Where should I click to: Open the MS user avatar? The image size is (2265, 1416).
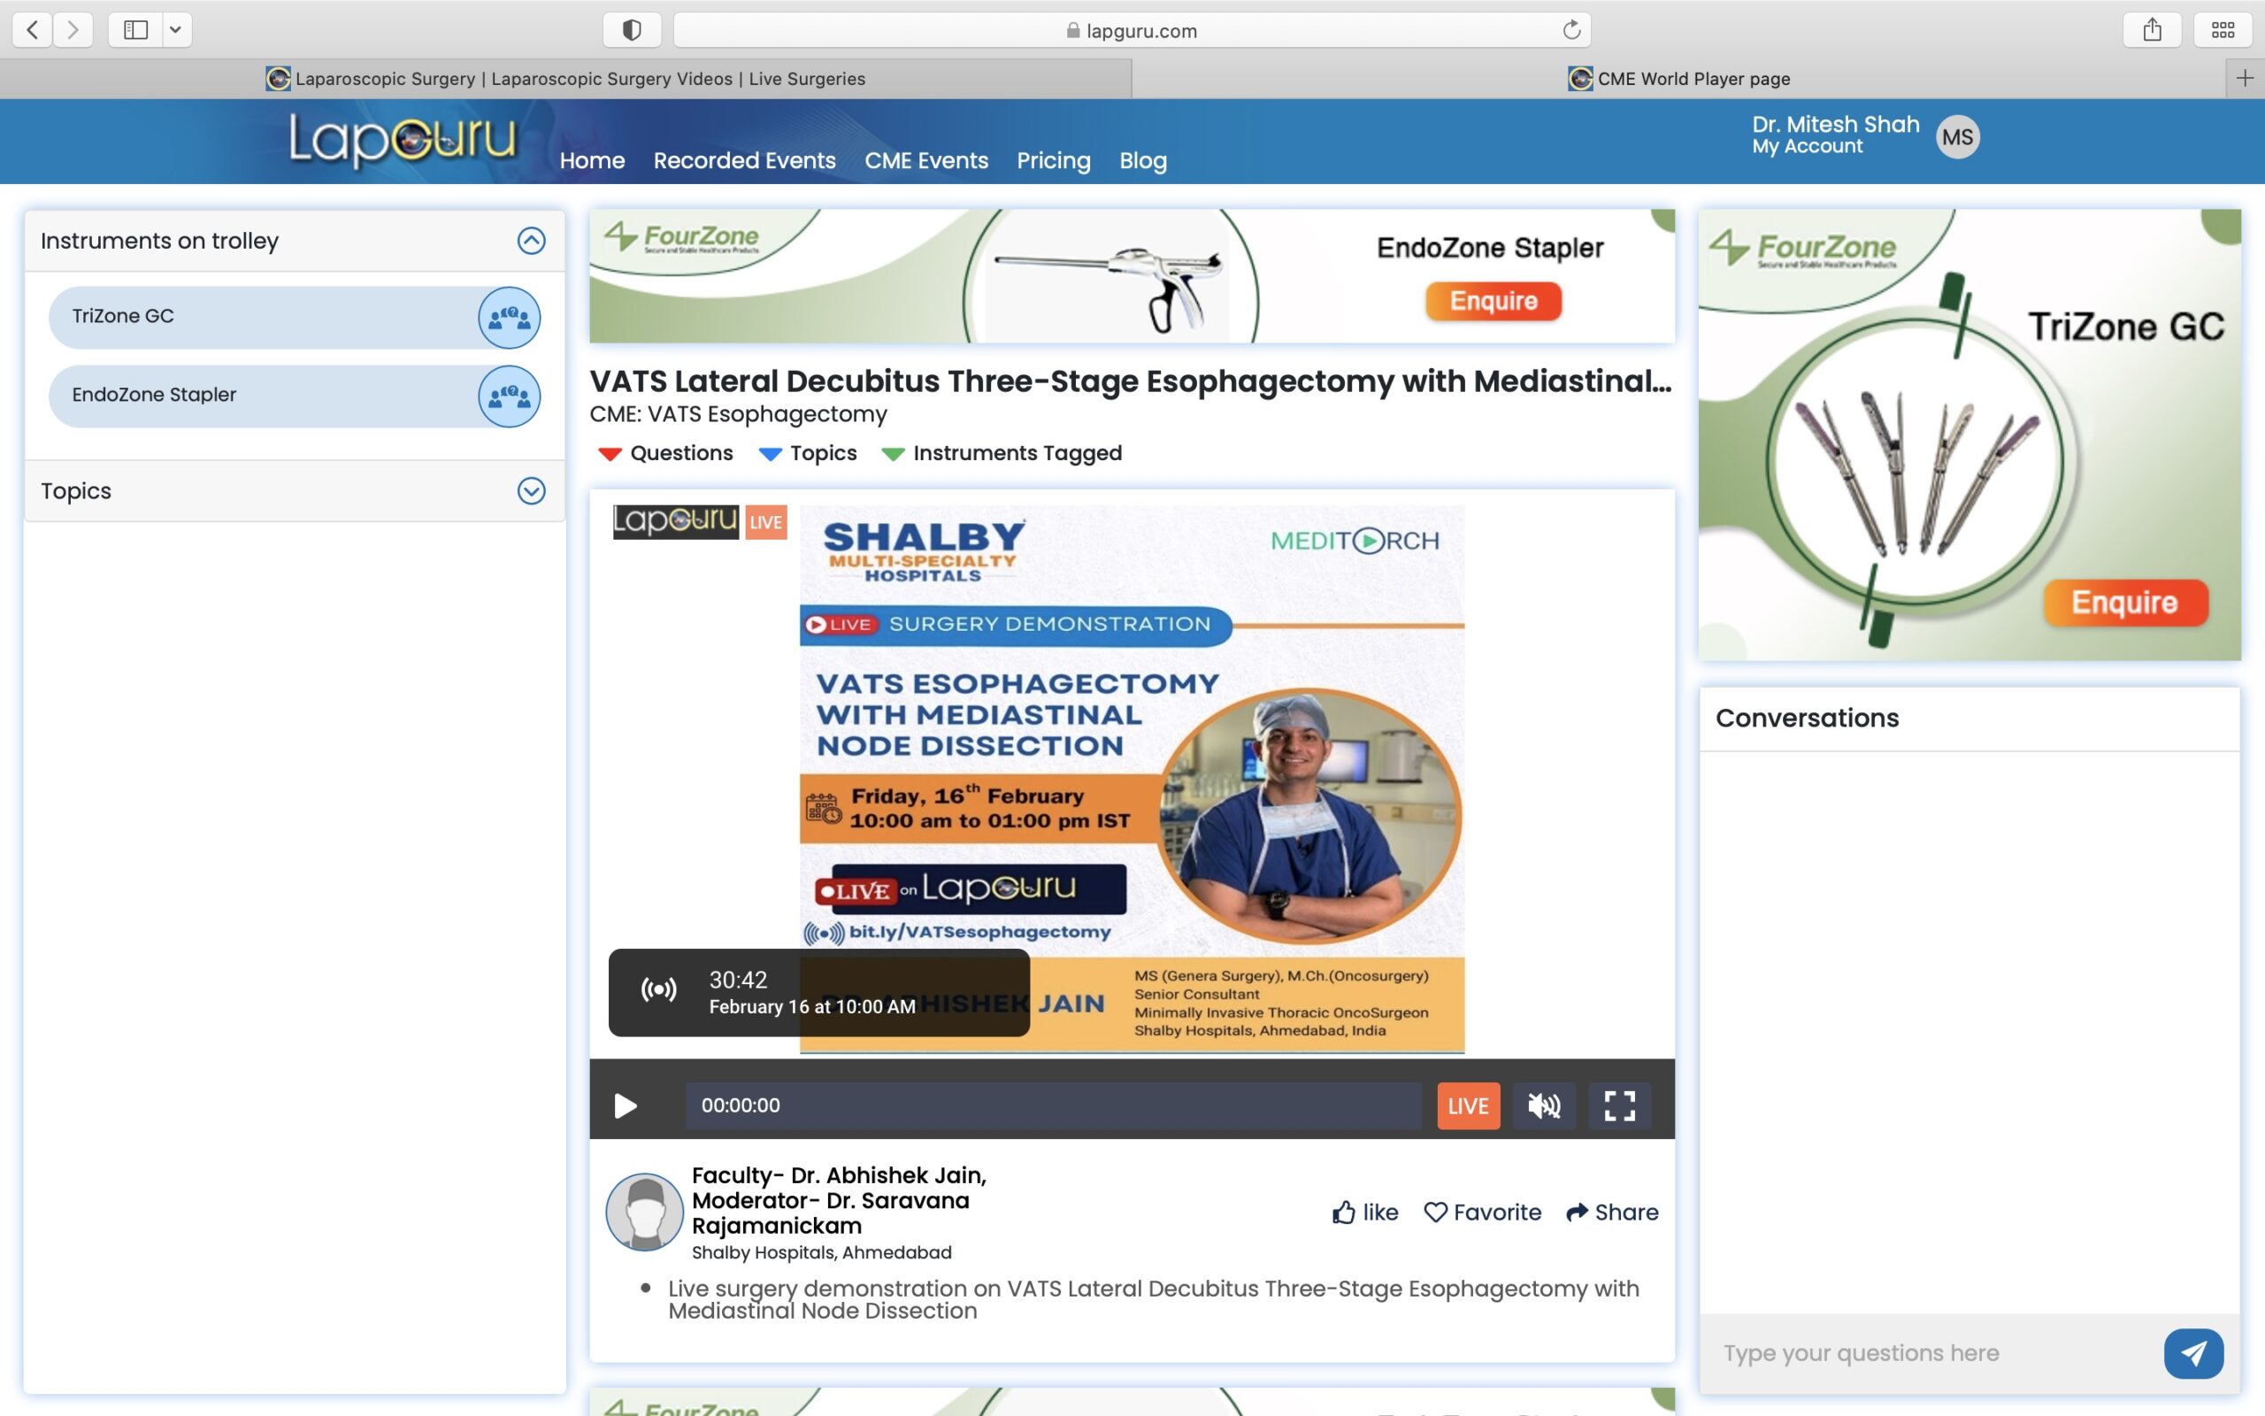click(1957, 138)
